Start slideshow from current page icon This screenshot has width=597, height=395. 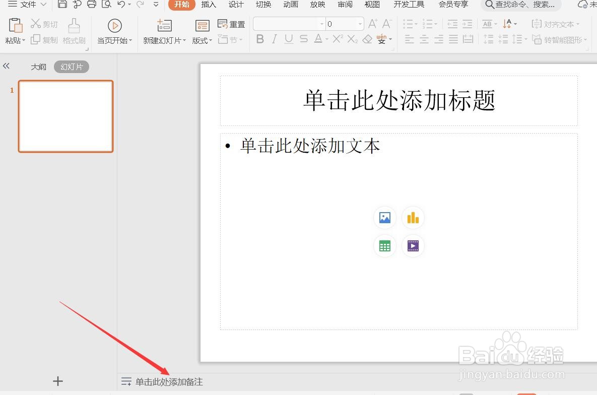[x=114, y=26]
